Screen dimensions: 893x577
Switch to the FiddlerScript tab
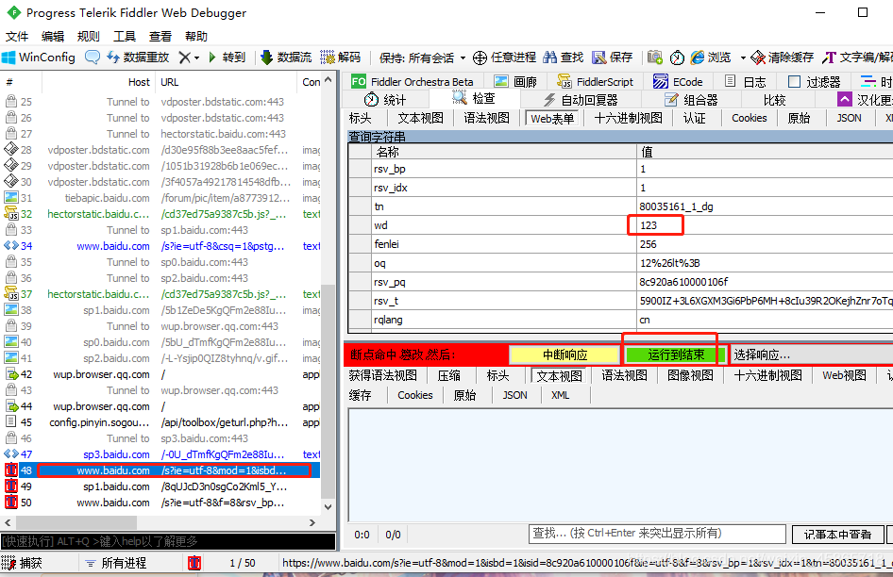[x=595, y=82]
